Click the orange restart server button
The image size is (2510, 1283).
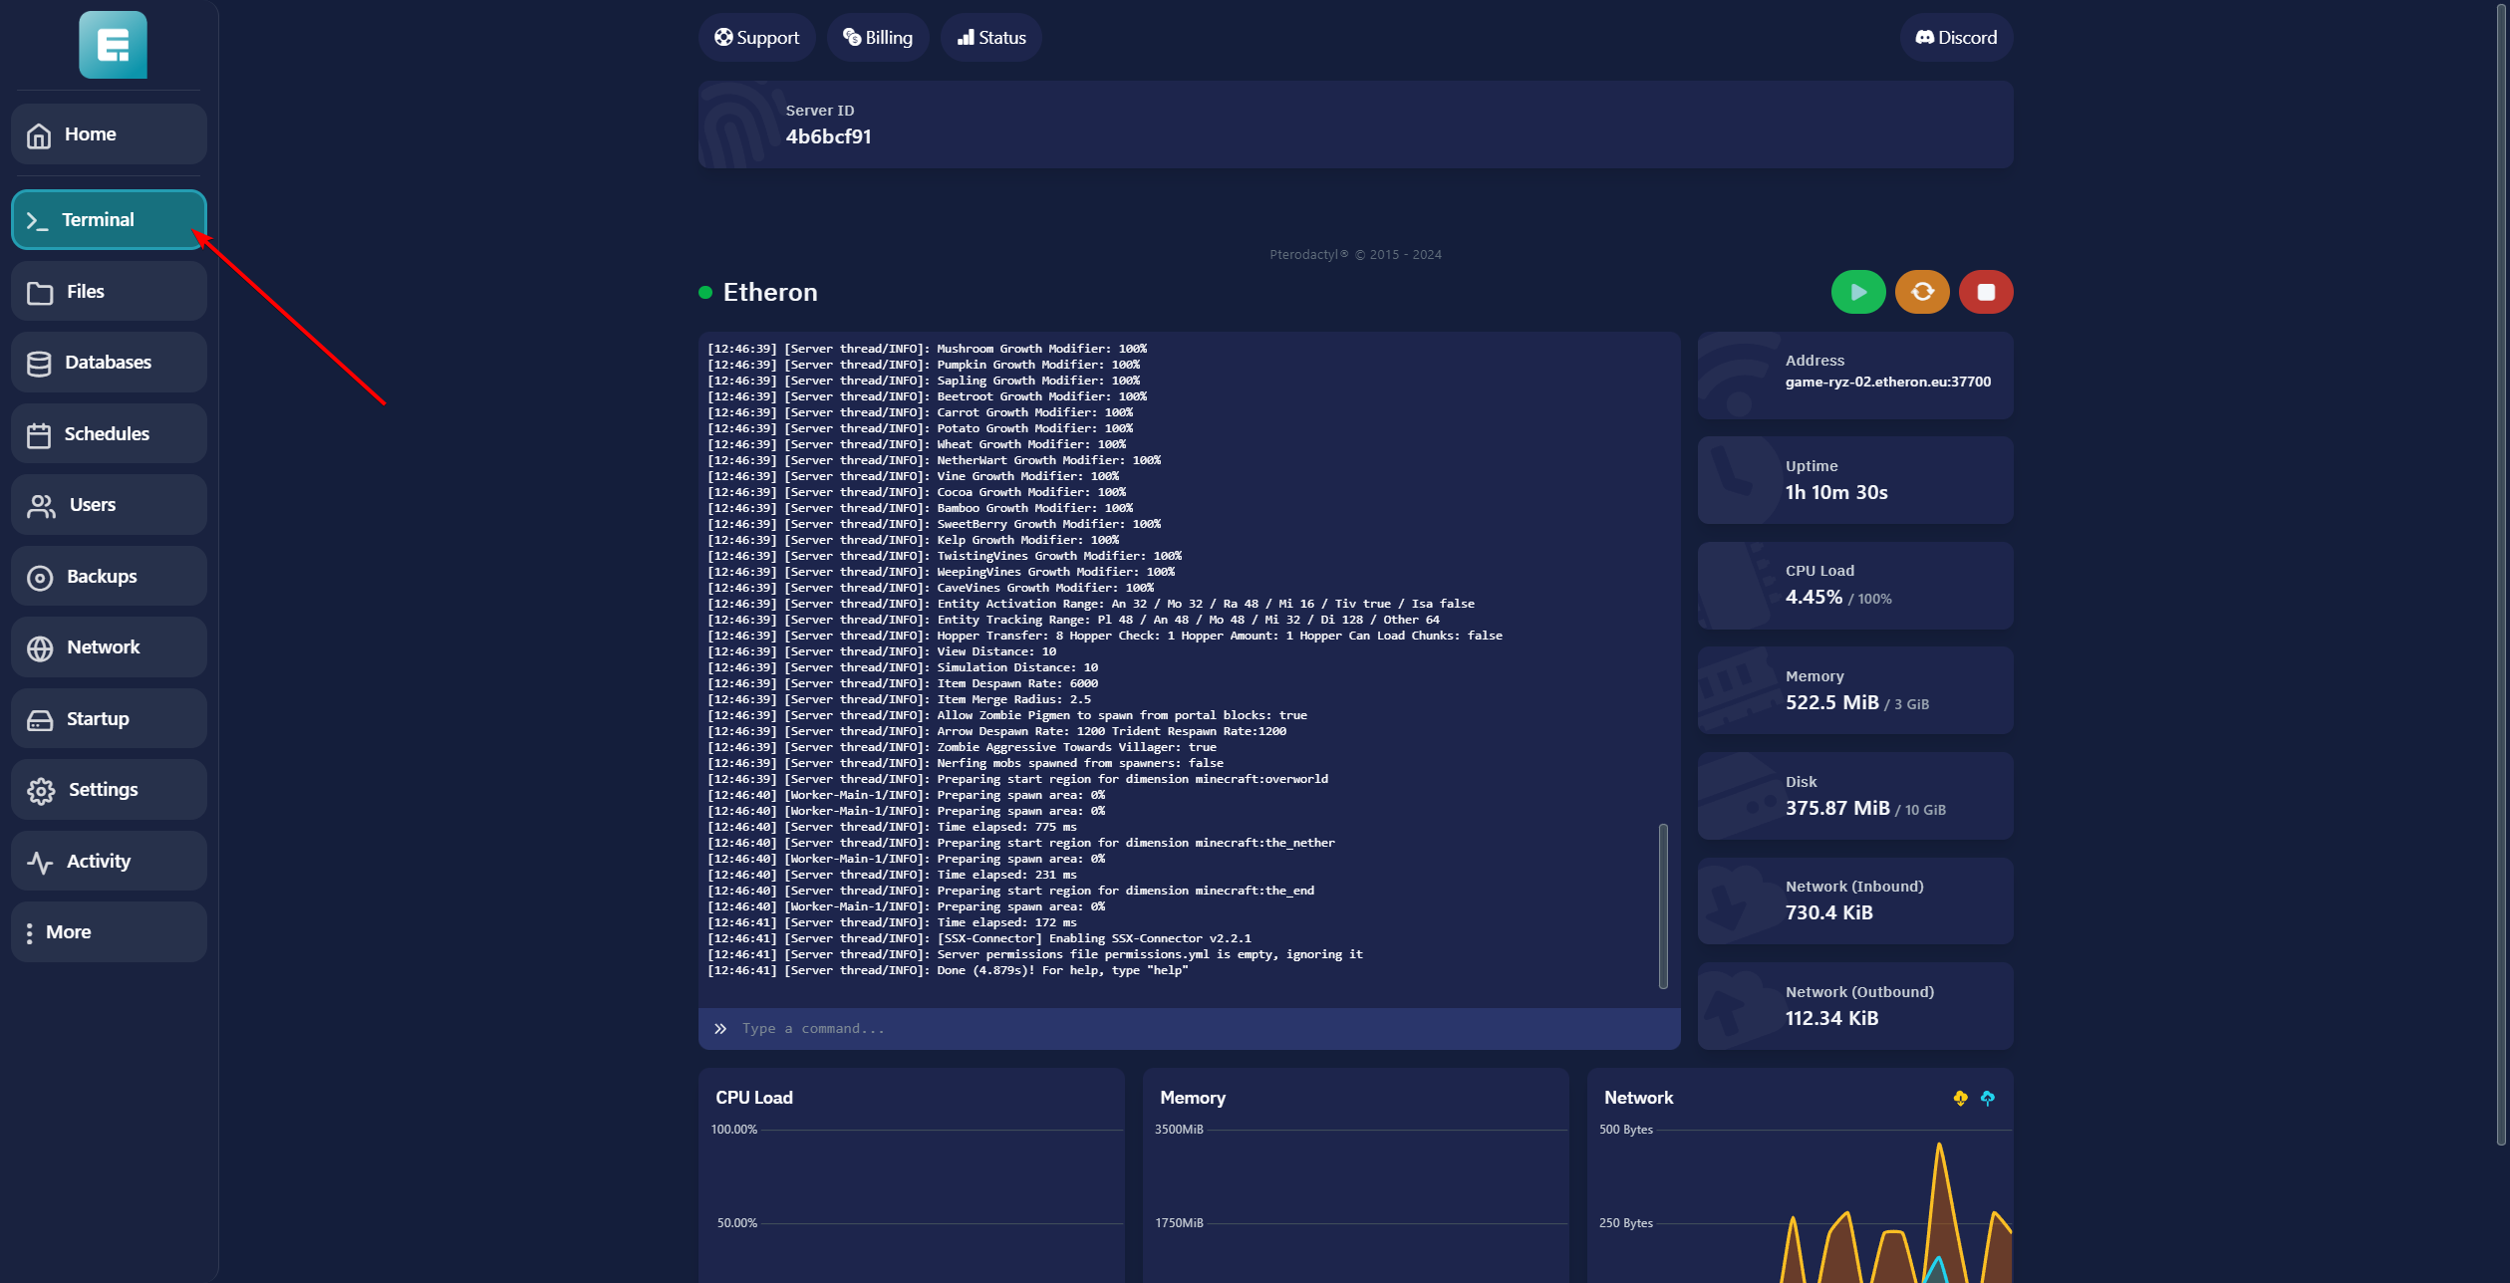coord(1922,292)
